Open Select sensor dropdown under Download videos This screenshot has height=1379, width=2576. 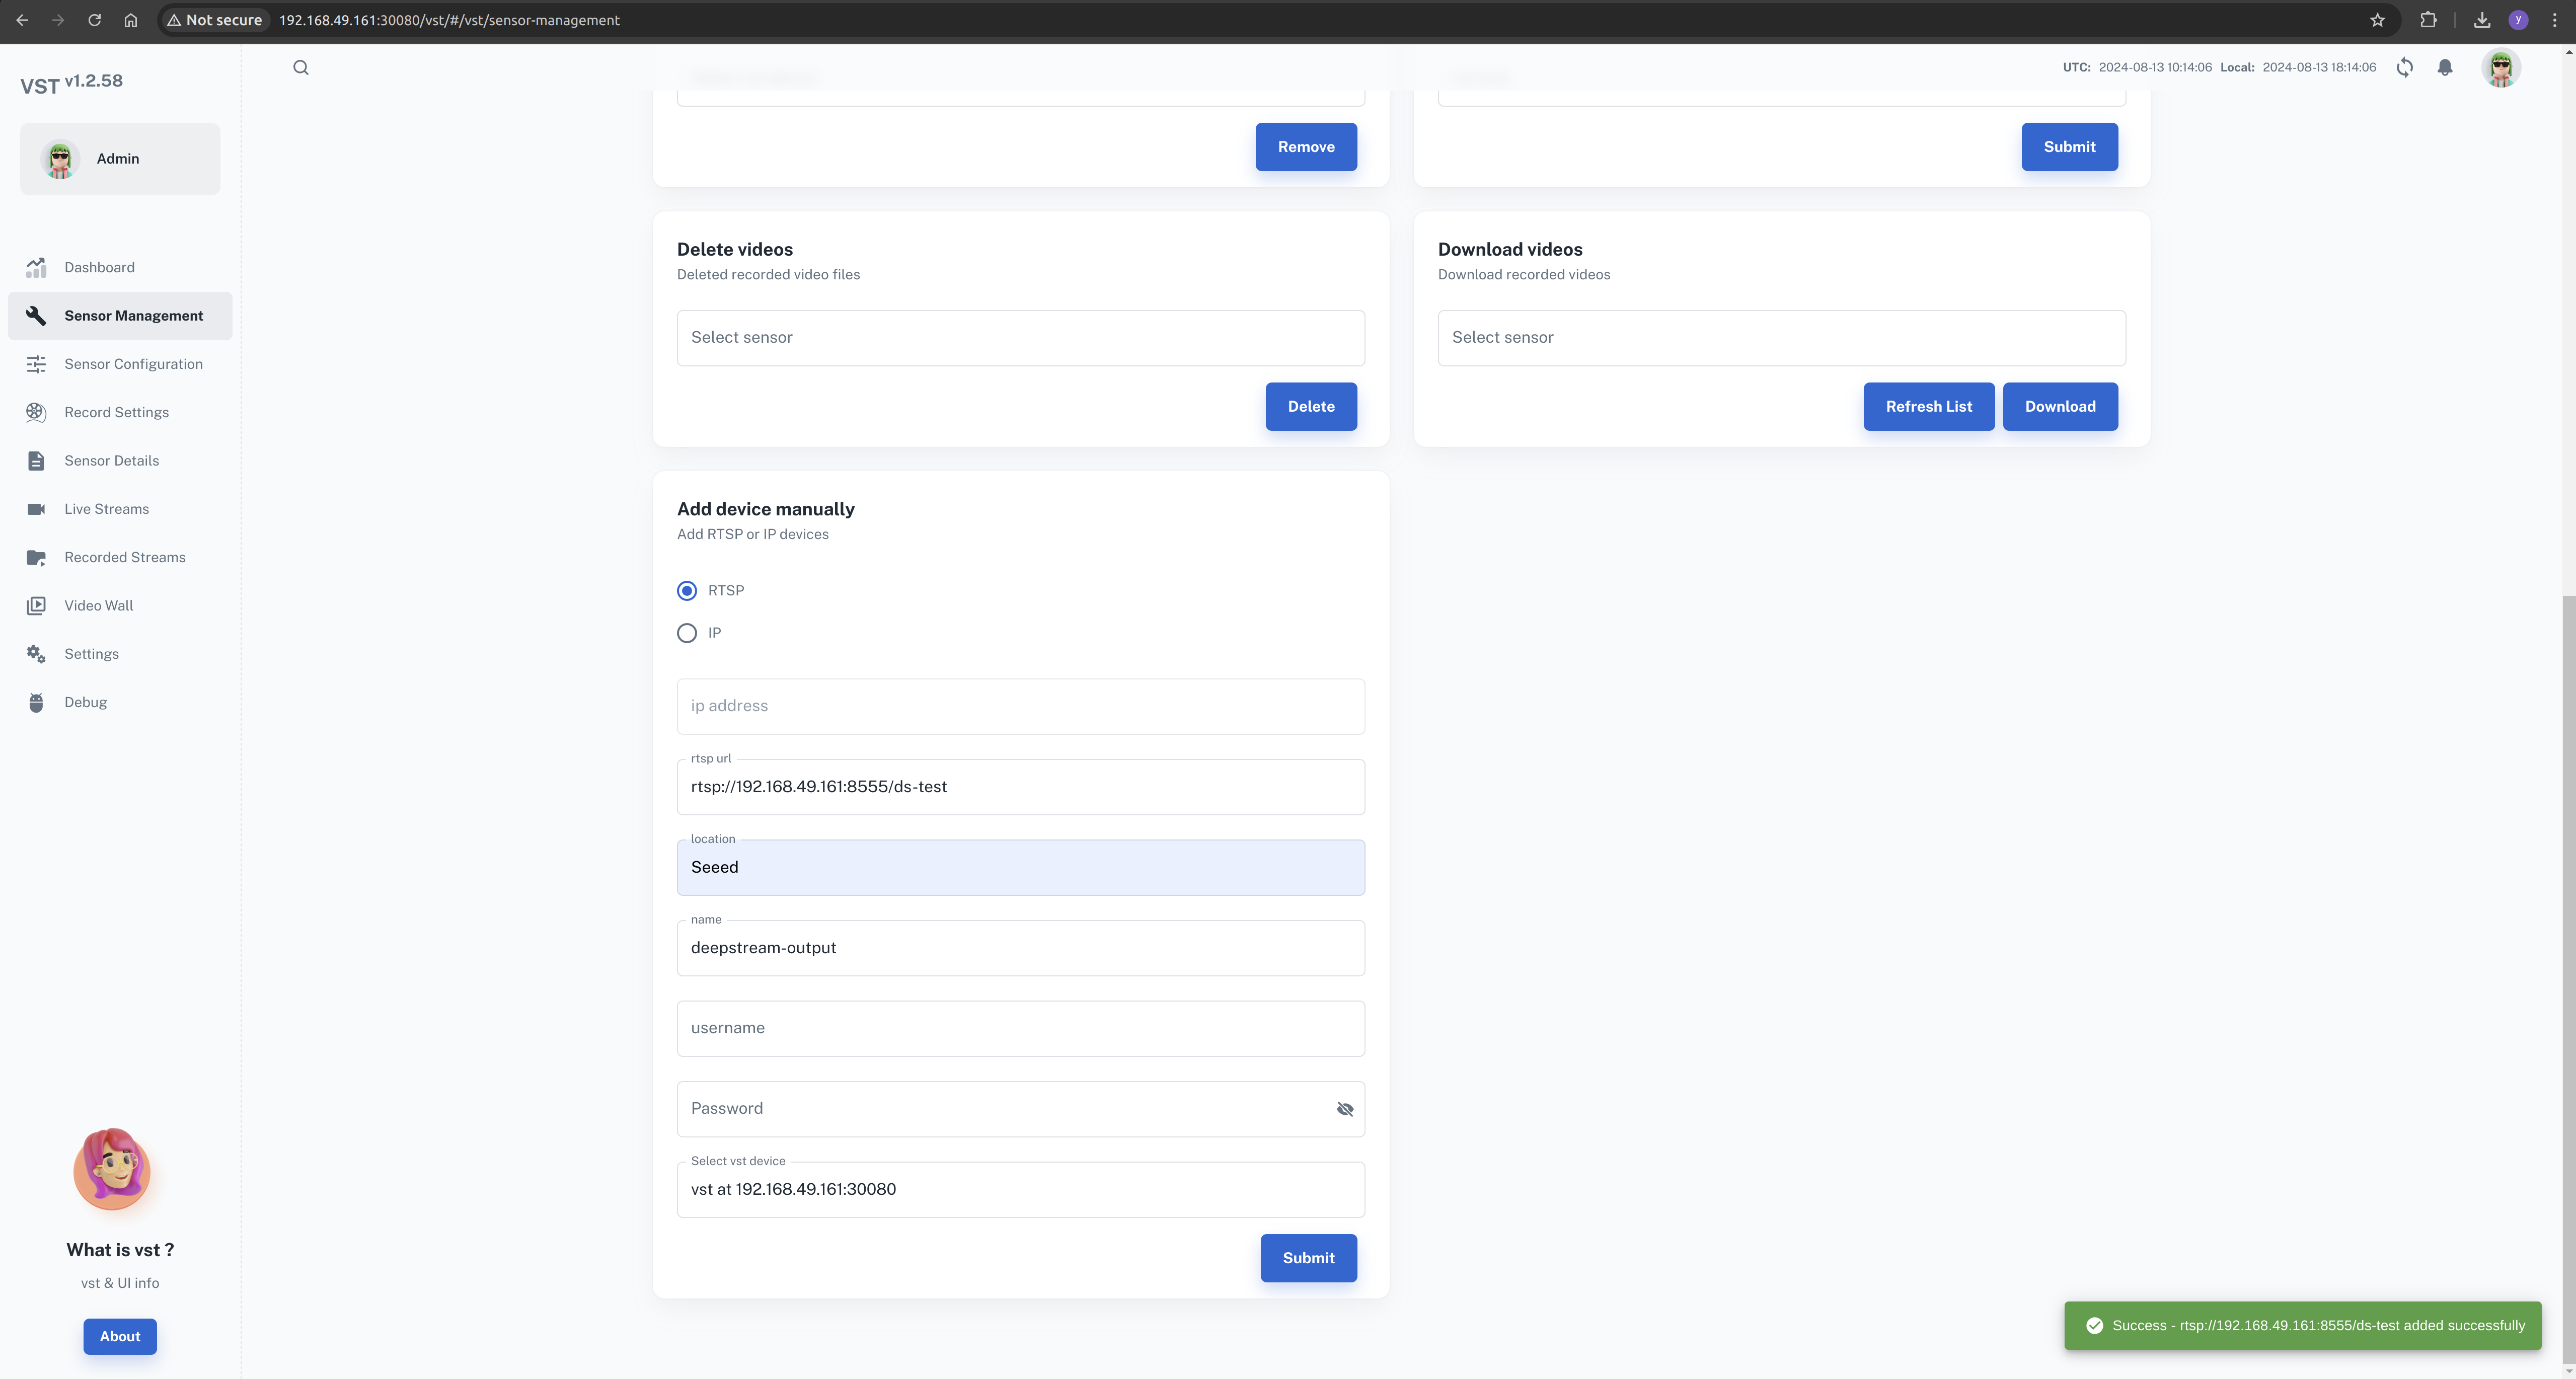(x=1782, y=338)
